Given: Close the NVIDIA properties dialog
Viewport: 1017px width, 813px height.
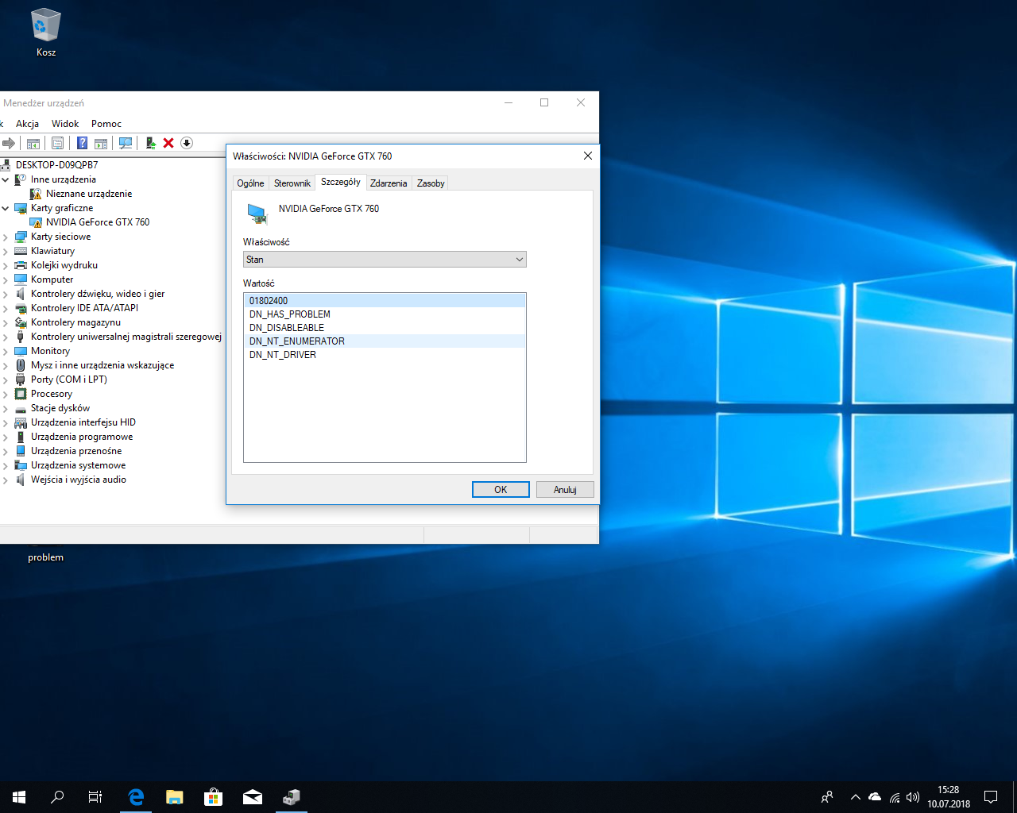Looking at the screenshot, I should pos(588,156).
